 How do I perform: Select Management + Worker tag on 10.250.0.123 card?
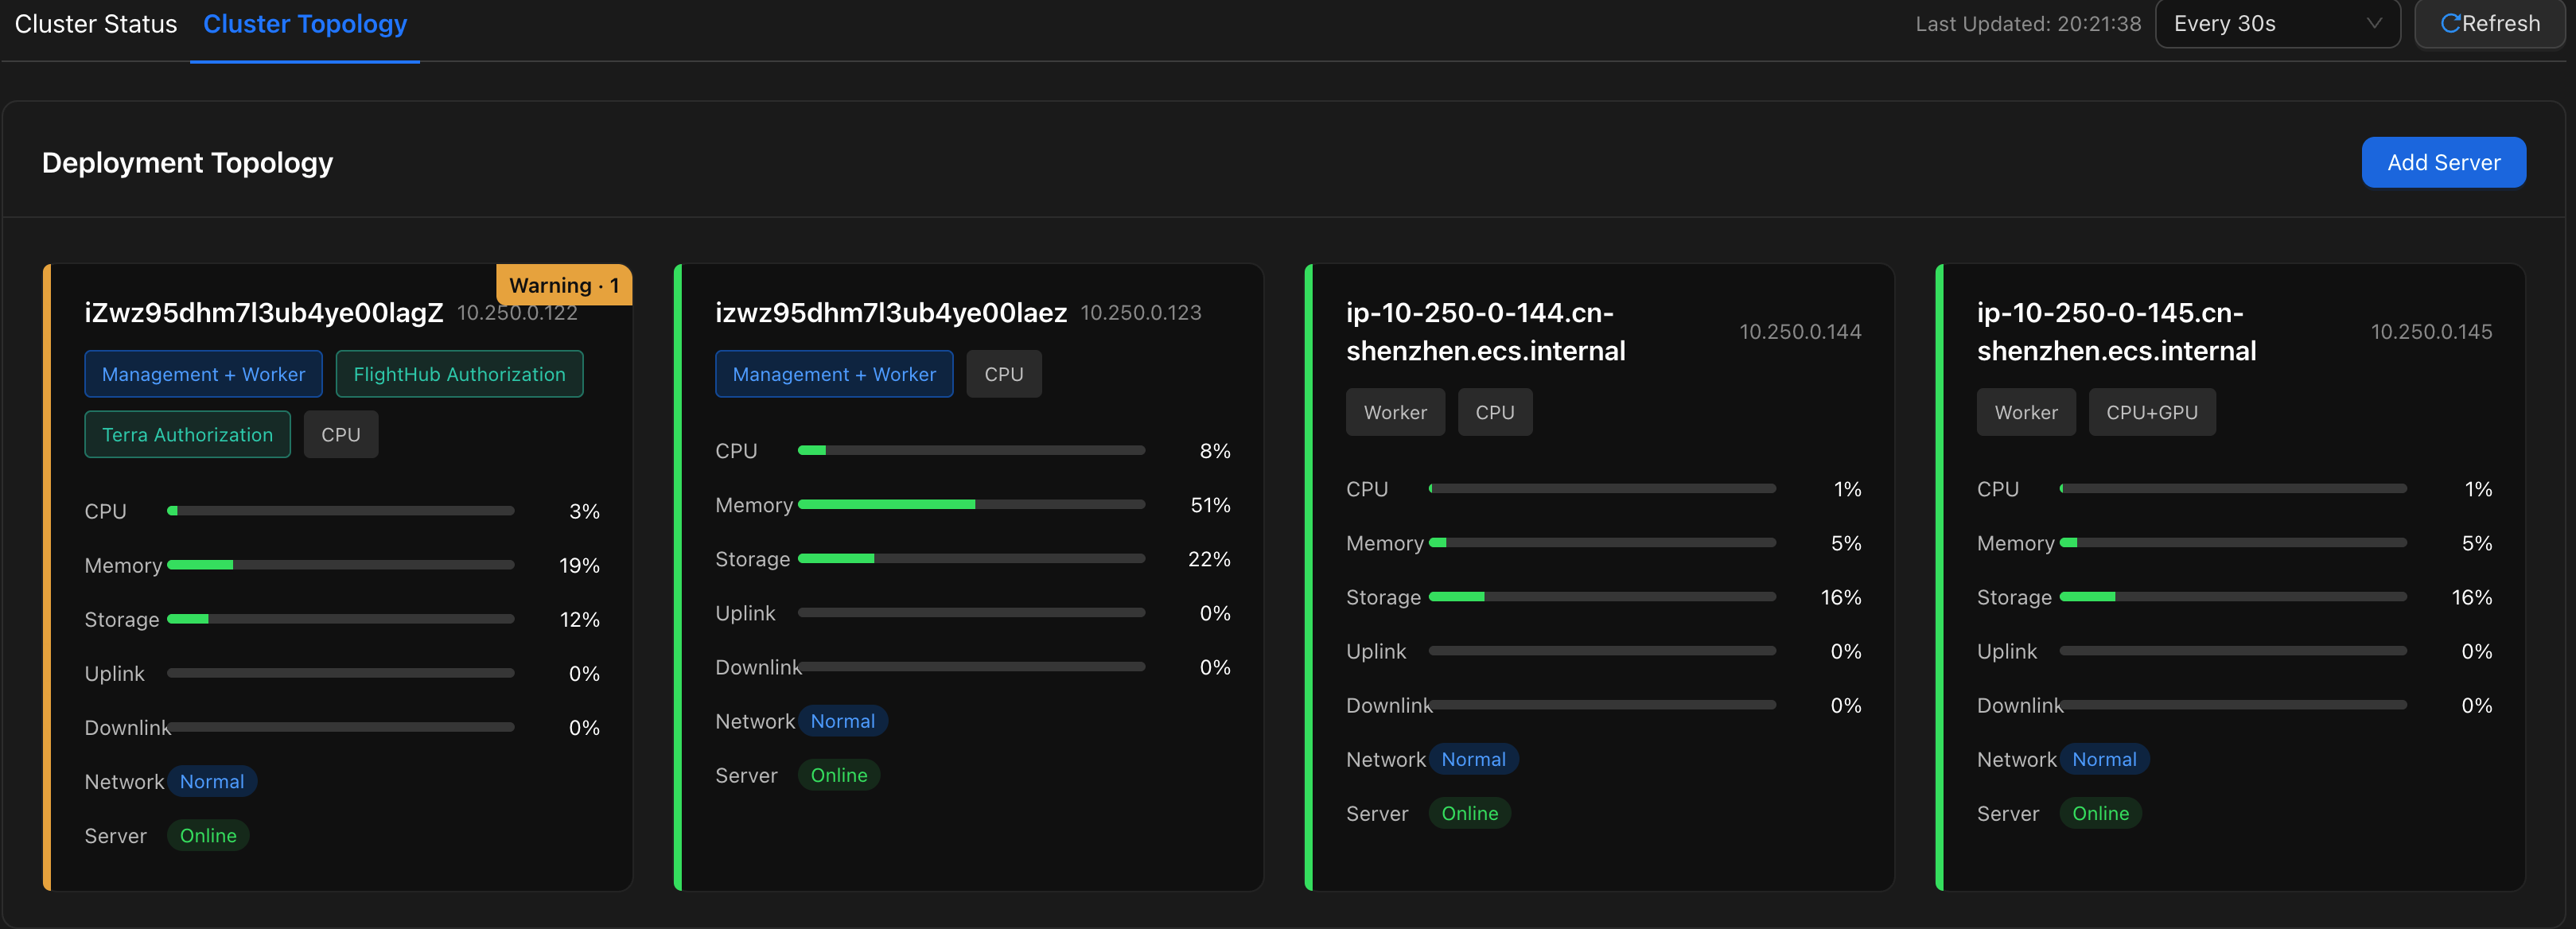834,374
